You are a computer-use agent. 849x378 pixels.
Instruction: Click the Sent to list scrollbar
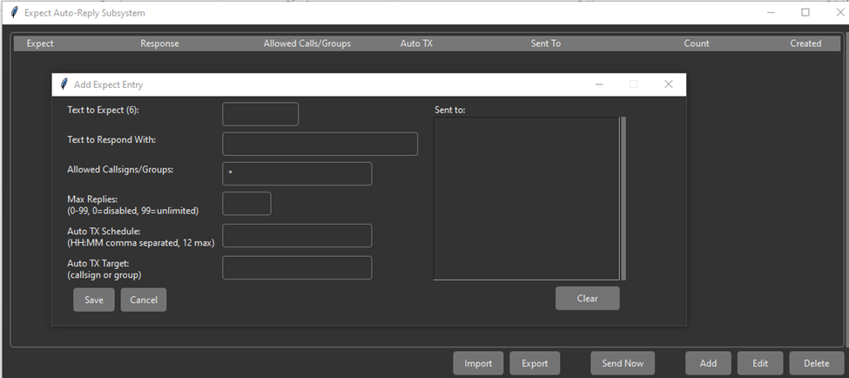click(x=623, y=199)
